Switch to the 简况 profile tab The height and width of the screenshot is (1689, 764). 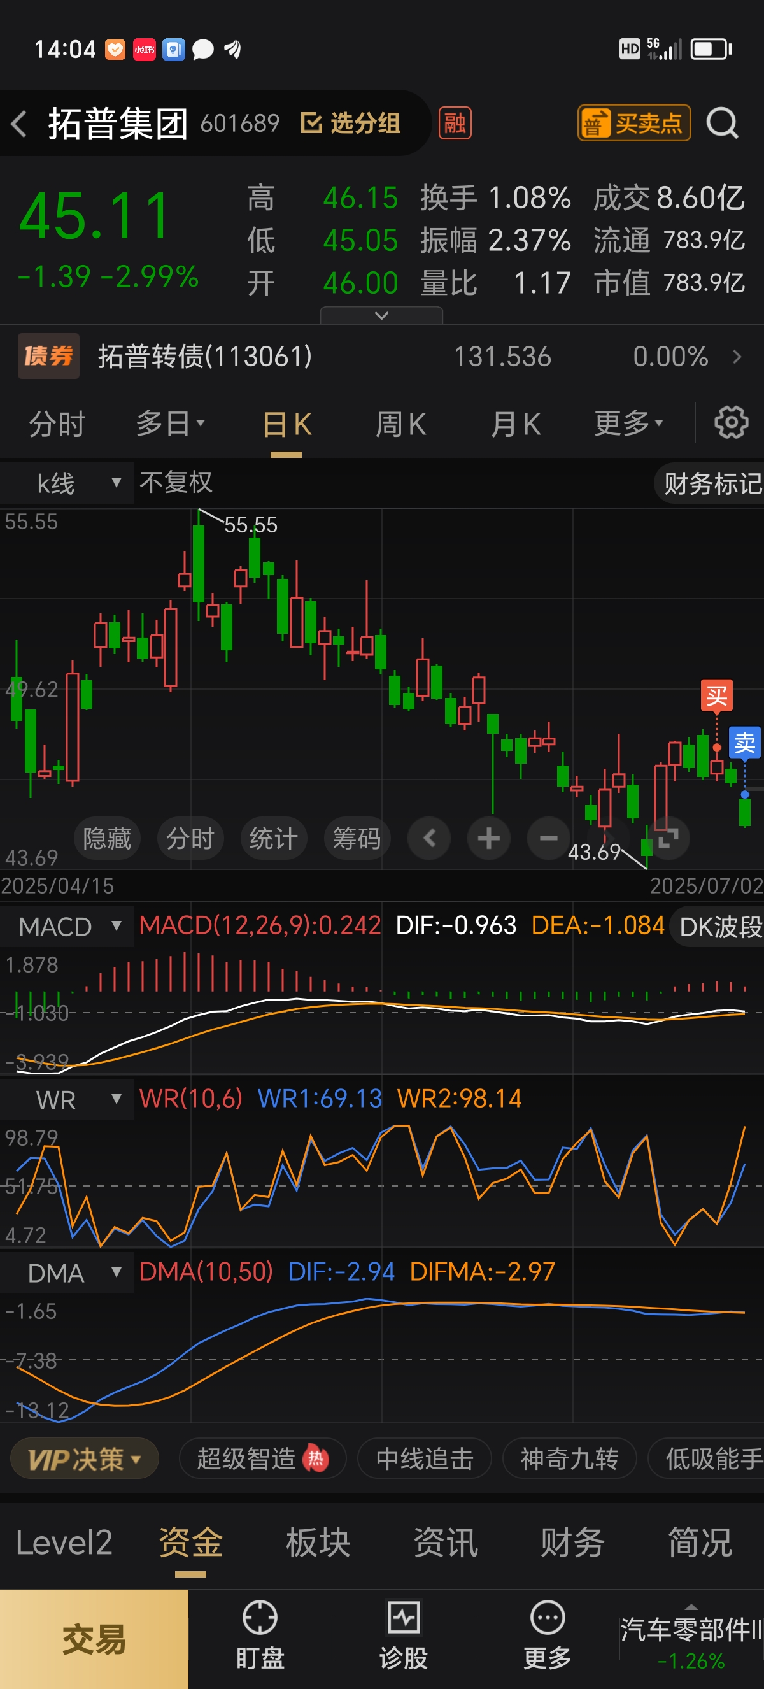pos(700,1542)
